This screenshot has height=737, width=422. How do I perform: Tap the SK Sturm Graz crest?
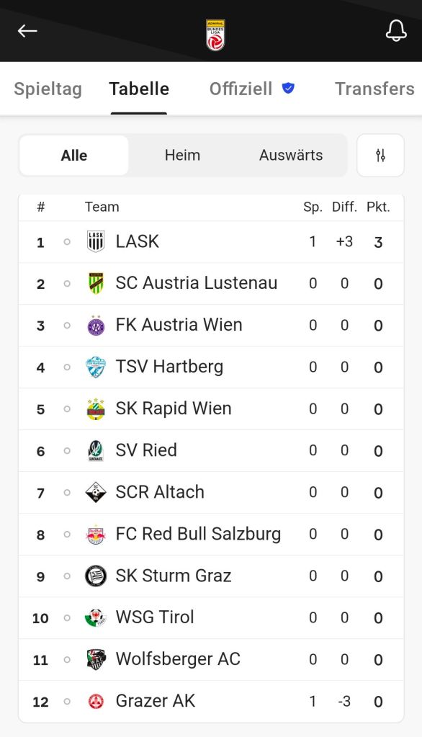pyautogui.click(x=96, y=576)
